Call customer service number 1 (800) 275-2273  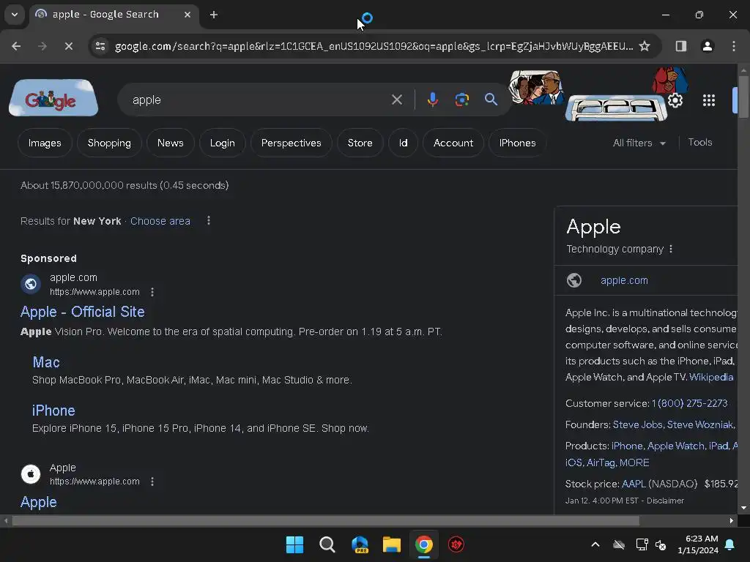(x=689, y=403)
